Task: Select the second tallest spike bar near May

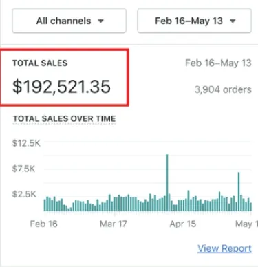Action: point(239,191)
